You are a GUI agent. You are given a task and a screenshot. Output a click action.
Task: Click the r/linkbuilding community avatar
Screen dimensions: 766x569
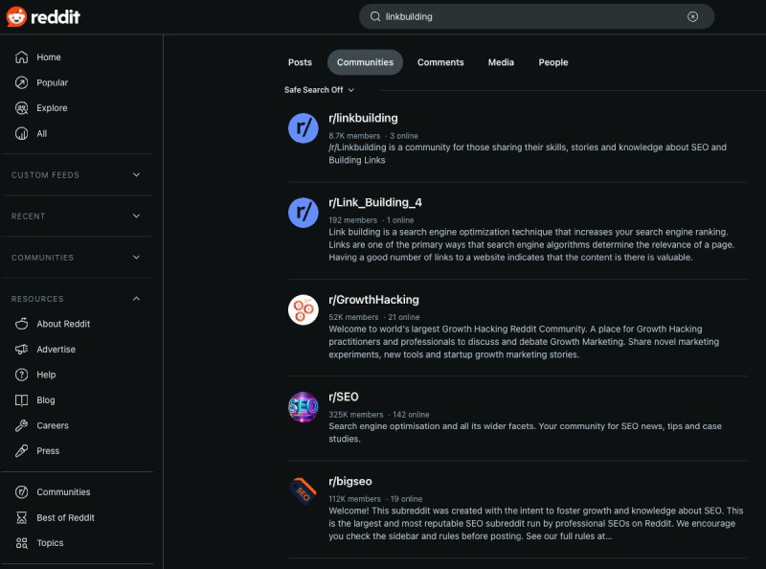coord(303,128)
